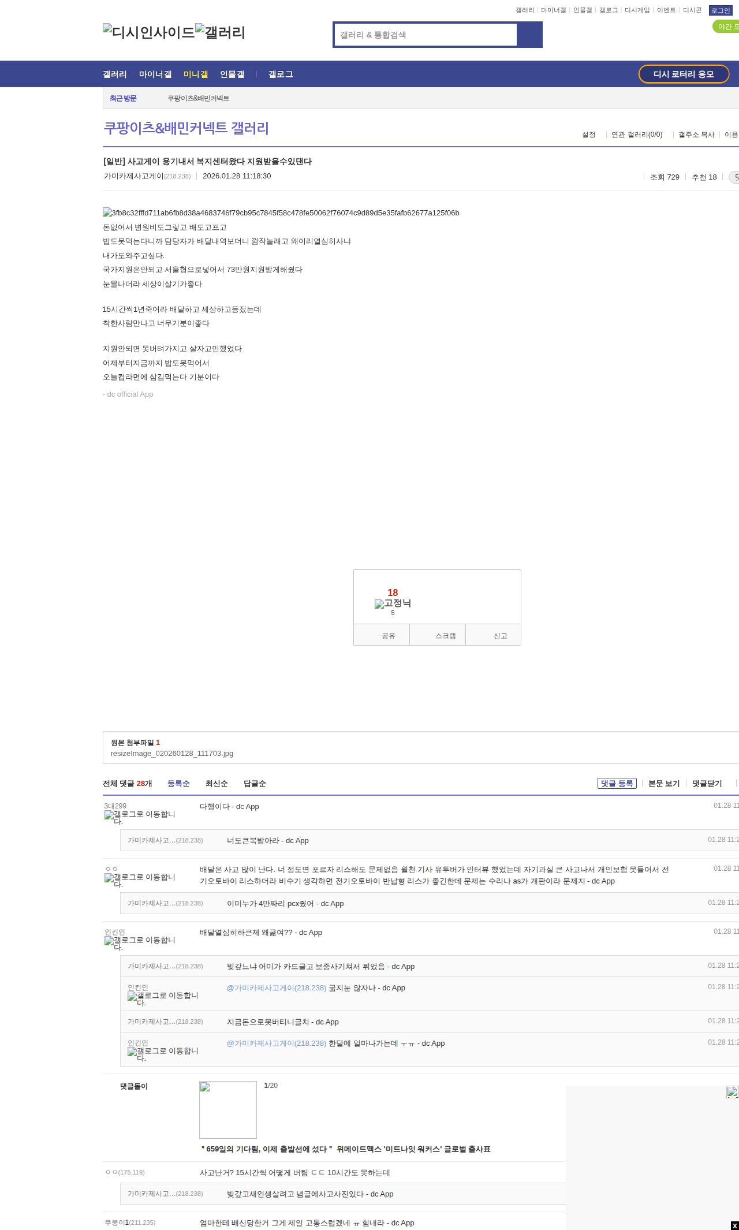The width and height of the screenshot is (739, 1230).
Task: Close the ad with the black X
Action: (x=734, y=1225)
